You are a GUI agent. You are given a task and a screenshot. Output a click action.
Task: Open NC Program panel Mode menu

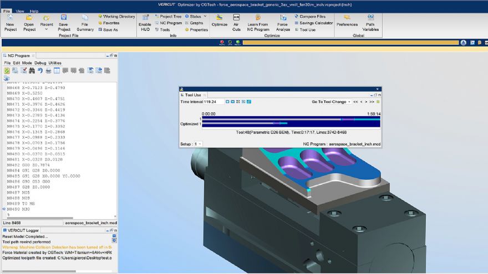tap(27, 63)
